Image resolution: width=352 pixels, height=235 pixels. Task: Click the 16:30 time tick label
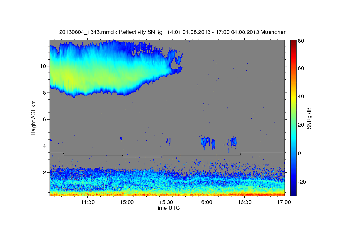245,202
